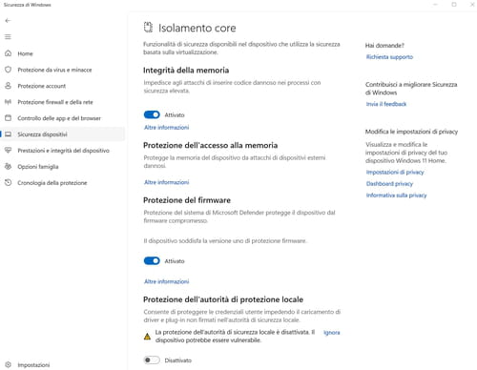Open the hamburger navigation menu icon
Image resolution: width=477 pixels, height=370 pixels.
click(8, 37)
